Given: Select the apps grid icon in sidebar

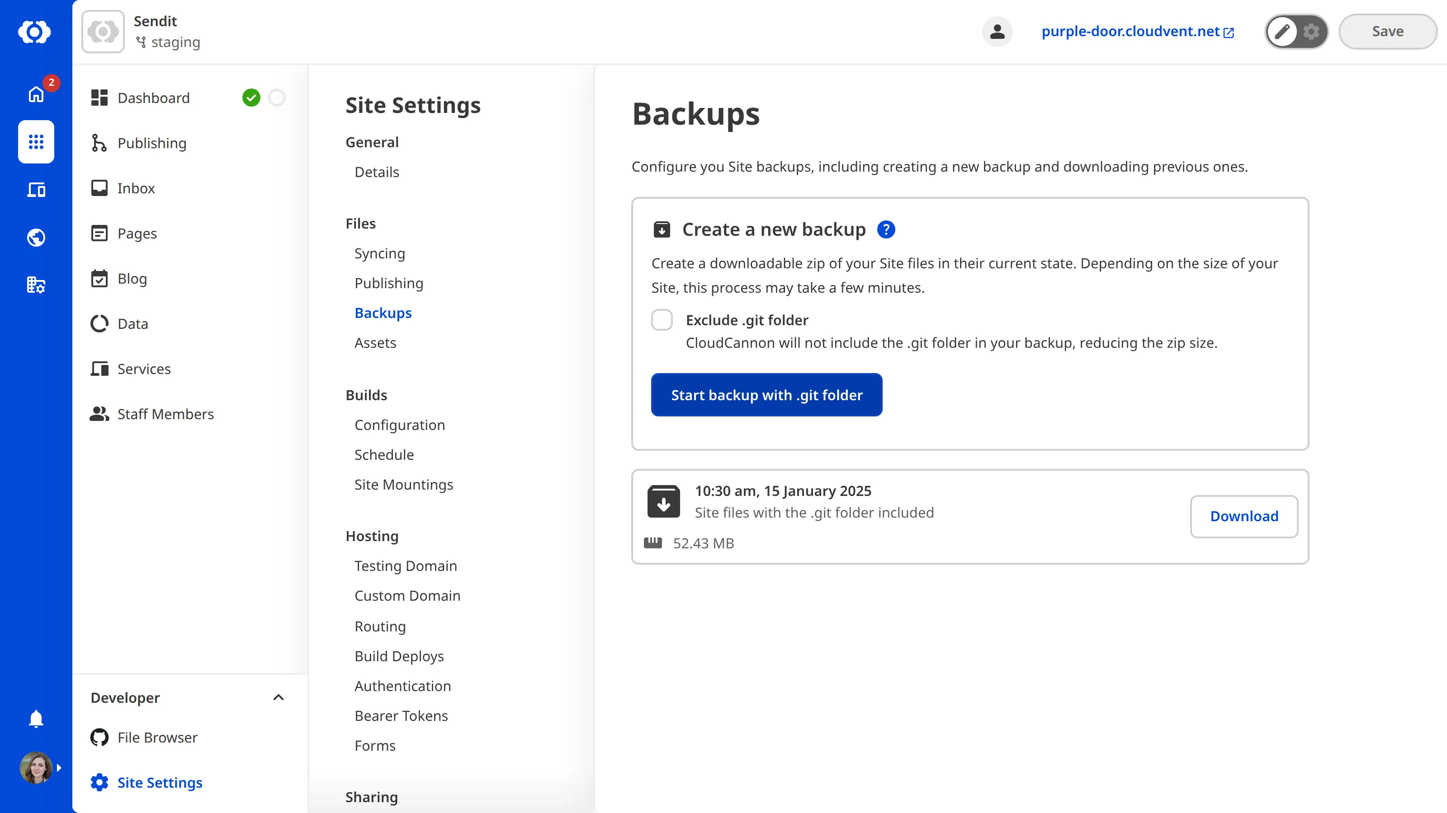Looking at the screenshot, I should [x=35, y=142].
